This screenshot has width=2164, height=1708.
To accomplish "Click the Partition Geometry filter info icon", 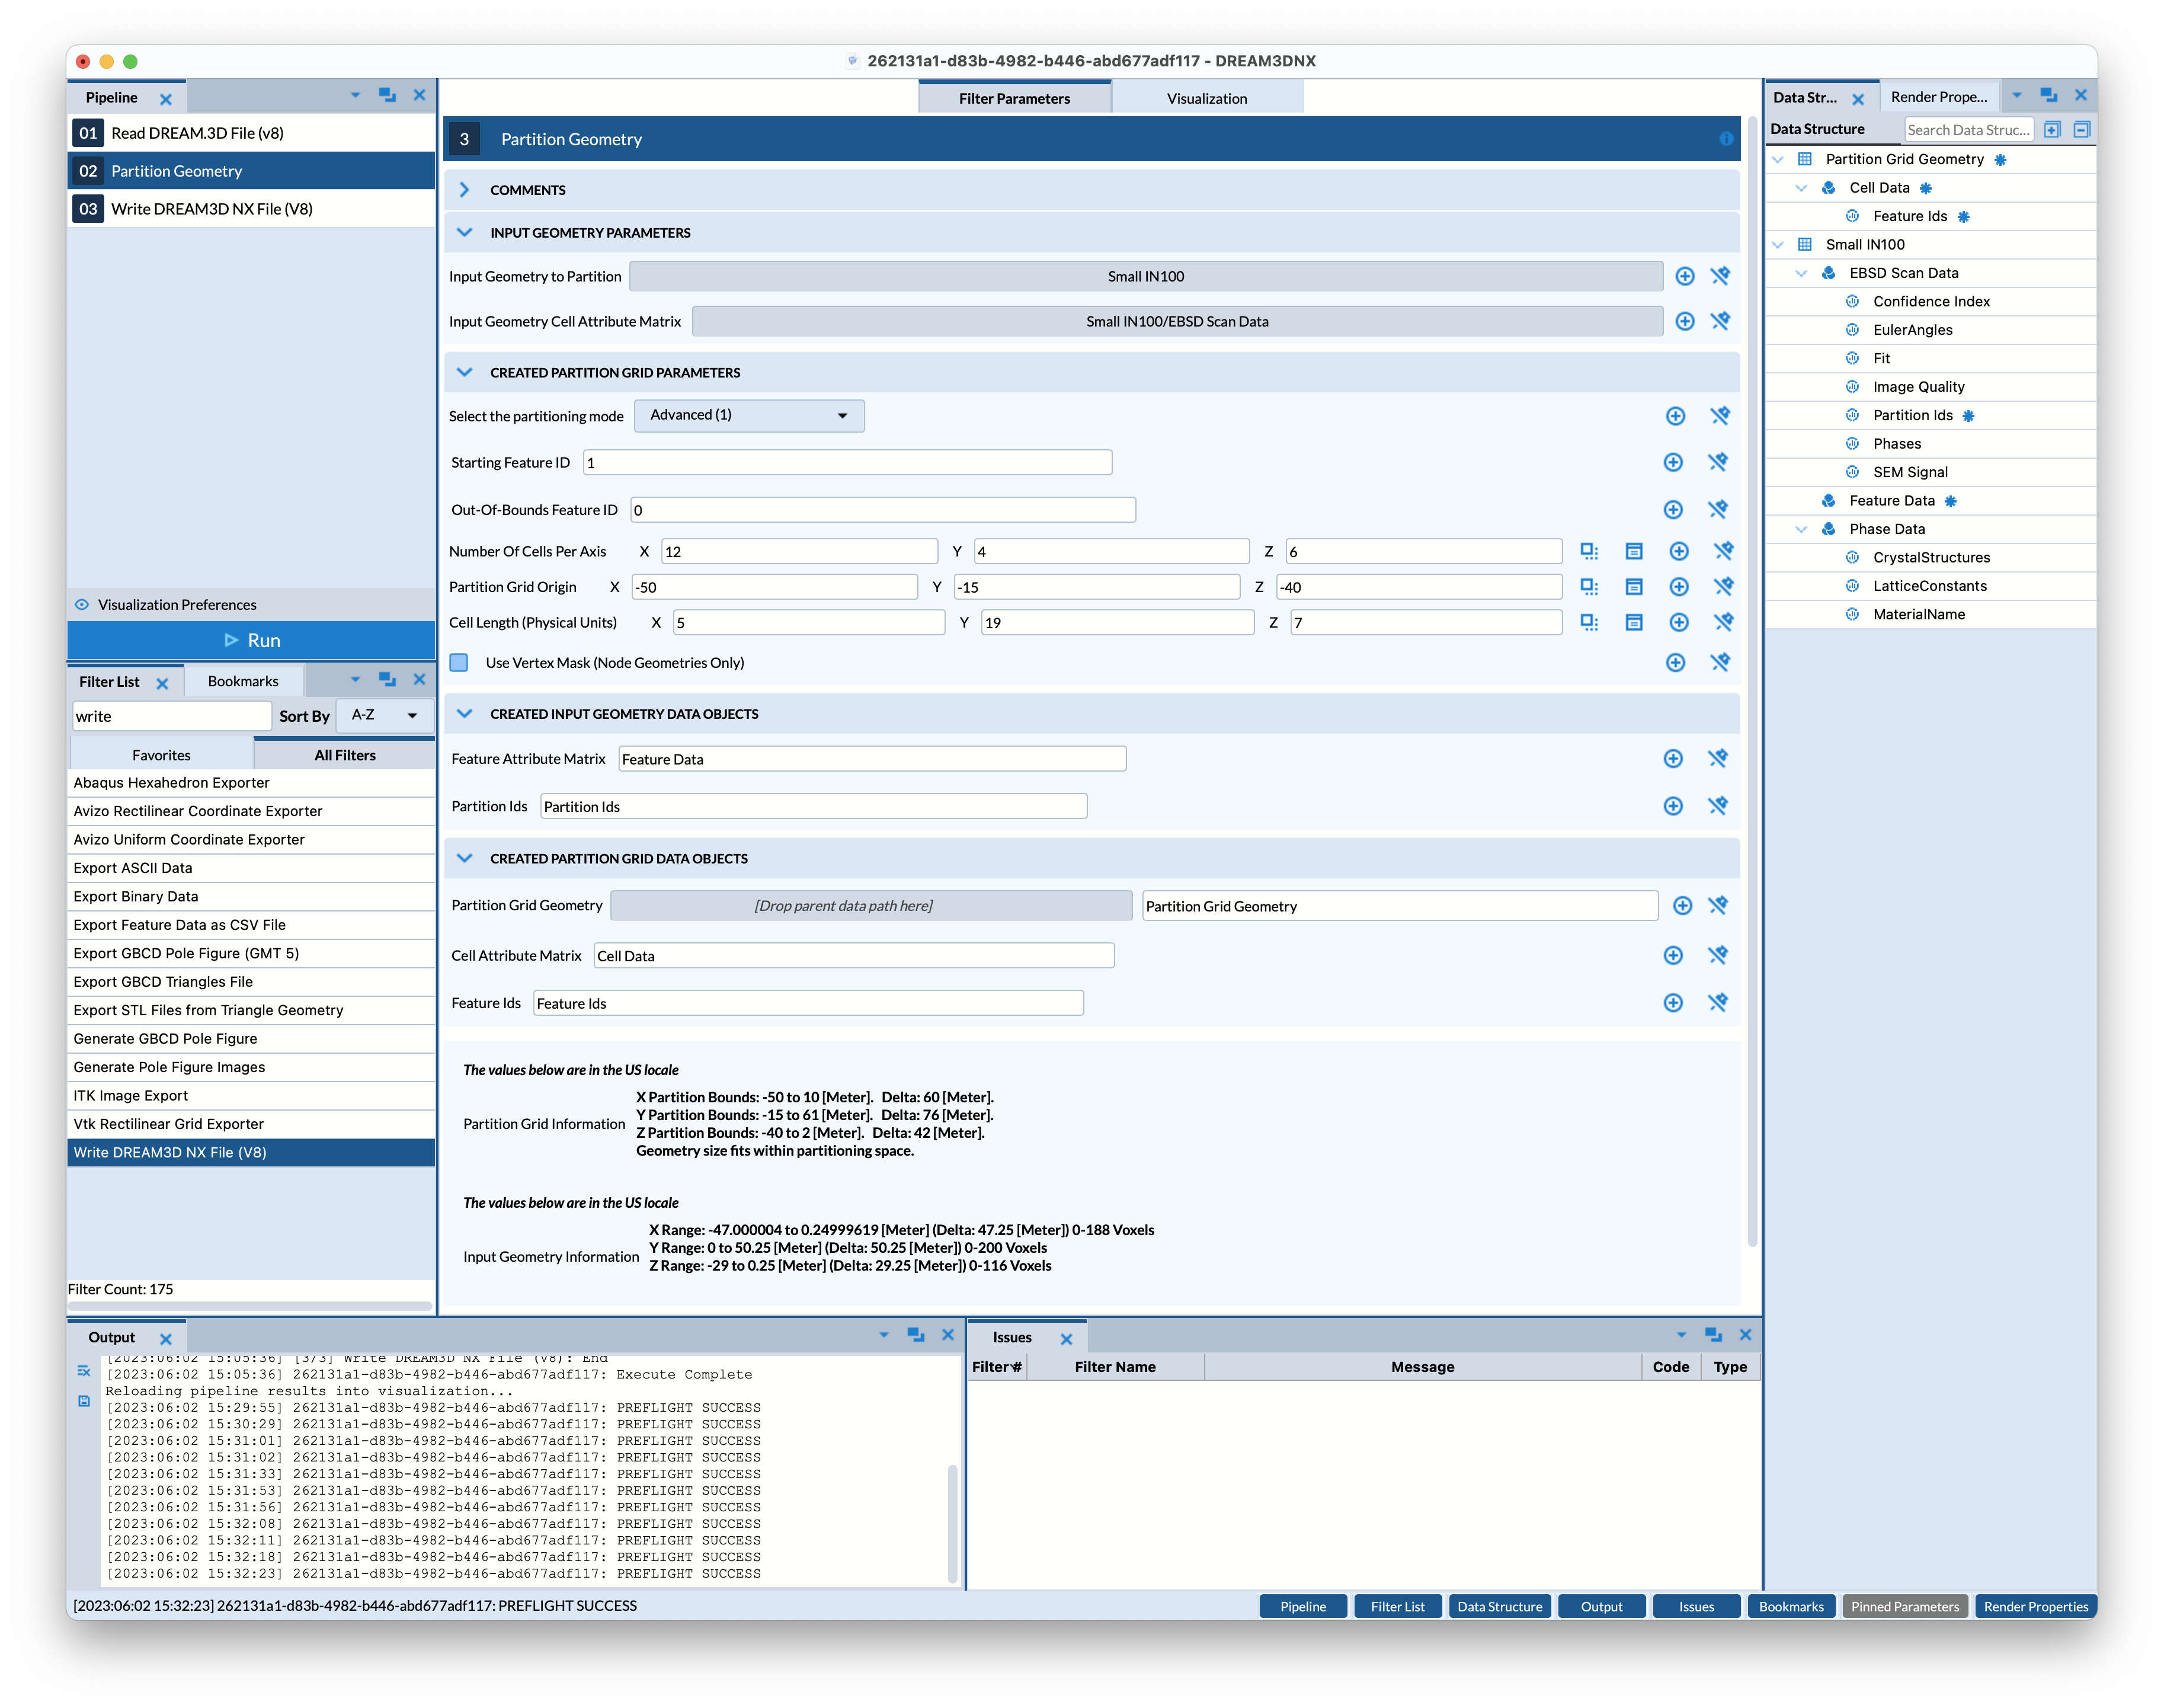I will [1726, 139].
